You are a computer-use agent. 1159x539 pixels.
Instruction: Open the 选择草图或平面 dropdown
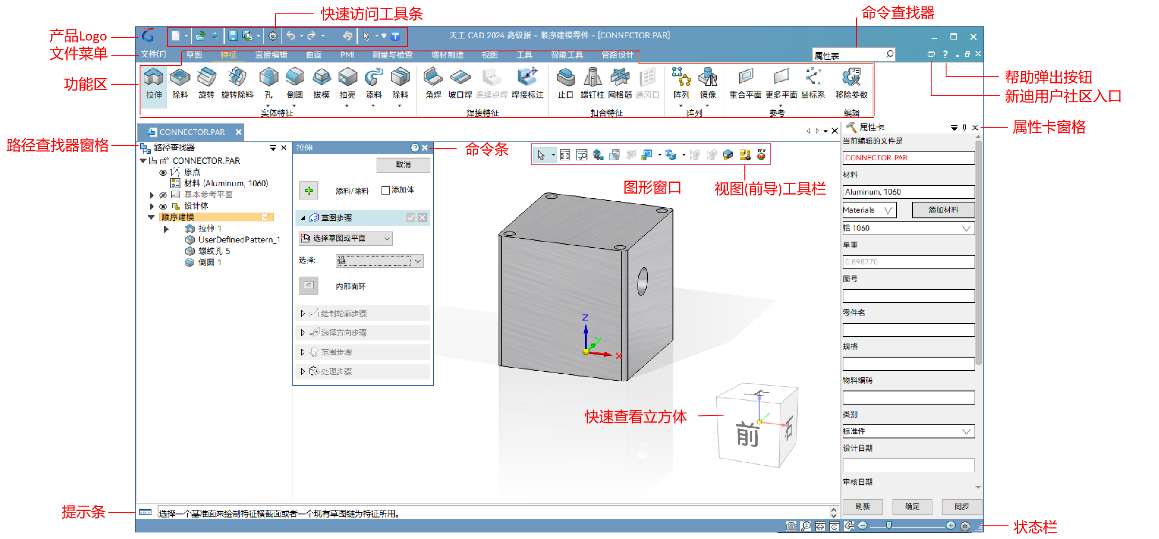(x=346, y=238)
